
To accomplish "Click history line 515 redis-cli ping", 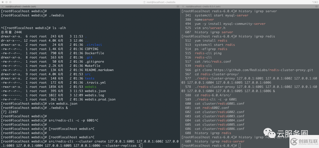I will (203, 53).
